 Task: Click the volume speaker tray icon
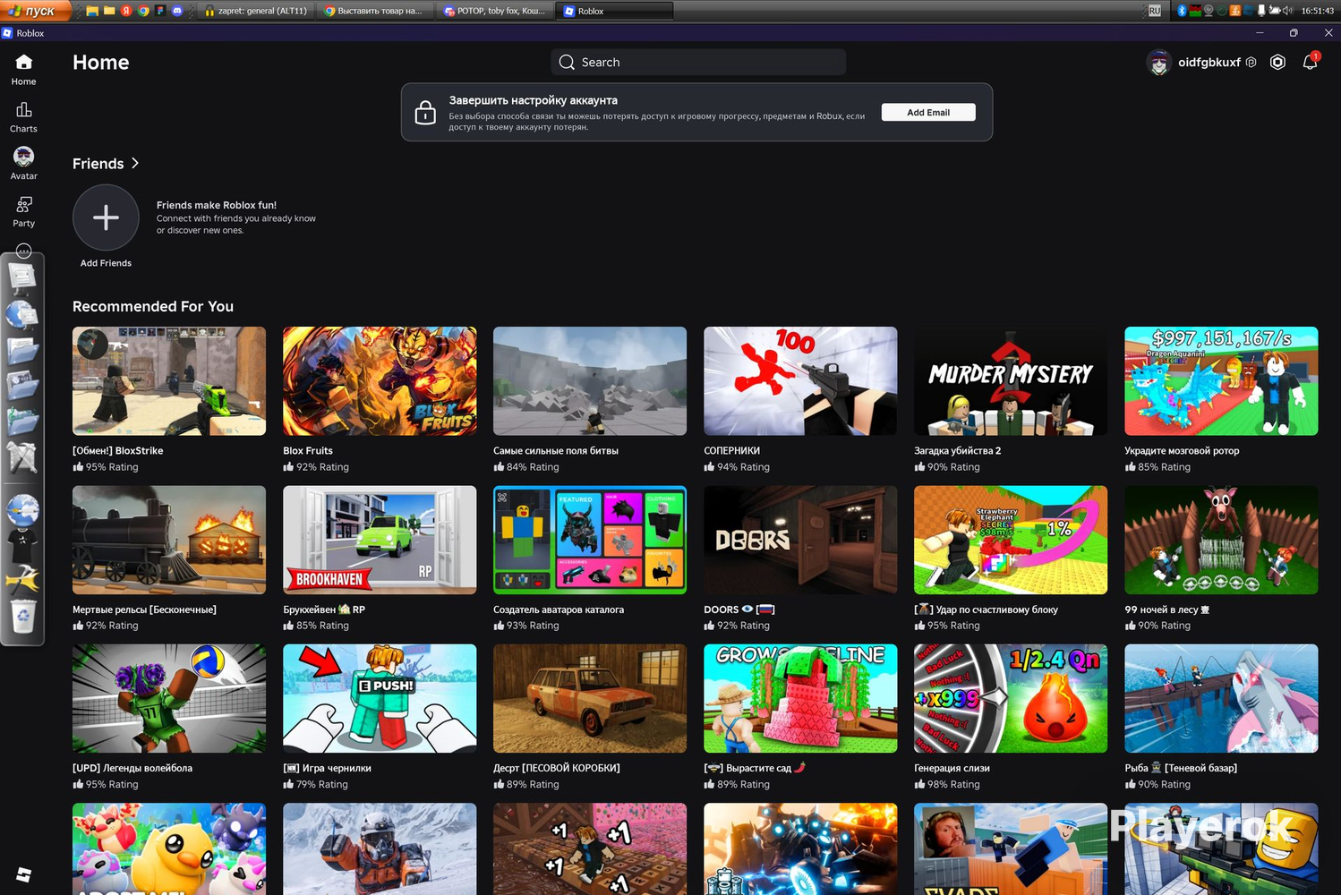tap(1287, 11)
